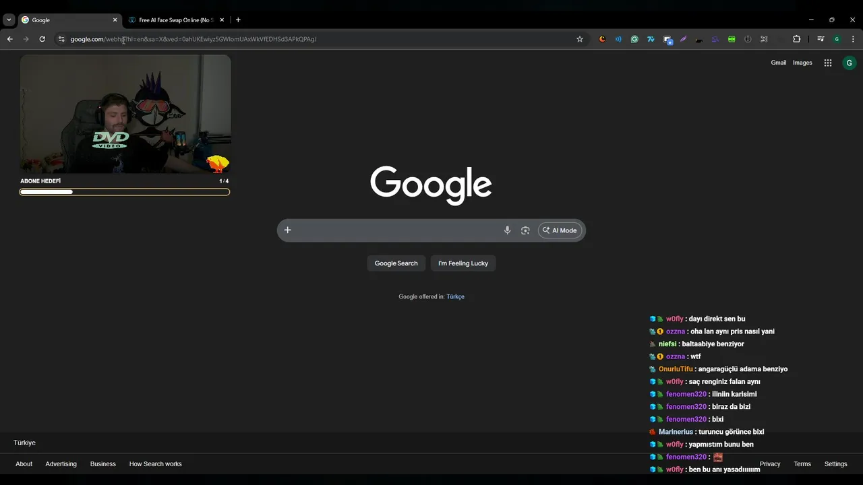Open Chrome profile avatar in toolbar
863x485 pixels.
837,39
